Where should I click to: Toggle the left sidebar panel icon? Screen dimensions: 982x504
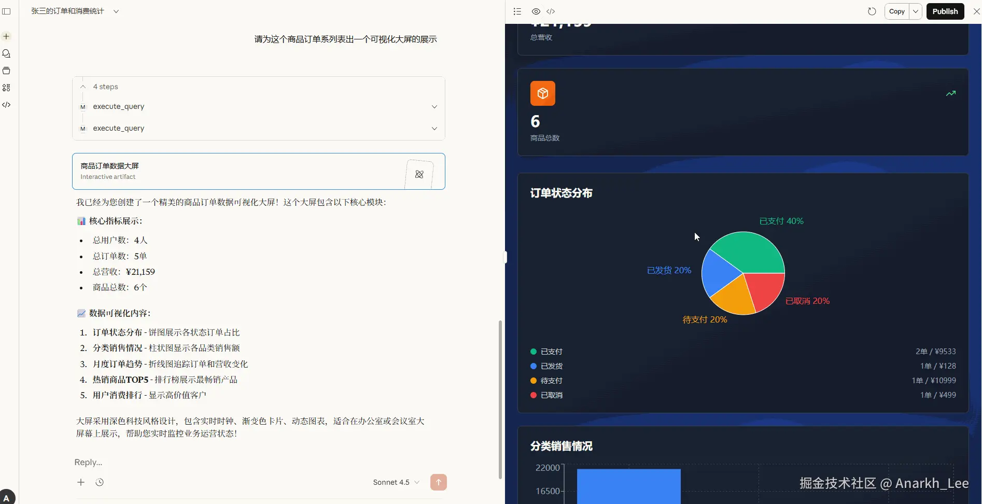6,11
